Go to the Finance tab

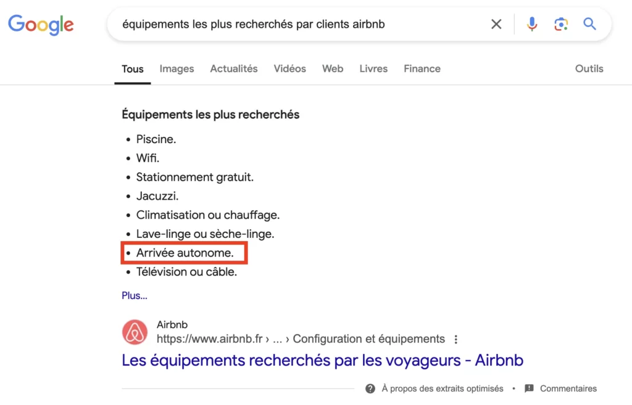tap(422, 68)
